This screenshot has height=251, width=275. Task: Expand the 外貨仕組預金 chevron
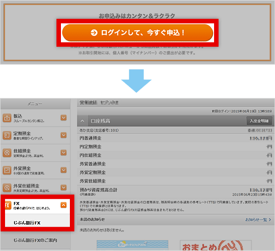(64, 187)
